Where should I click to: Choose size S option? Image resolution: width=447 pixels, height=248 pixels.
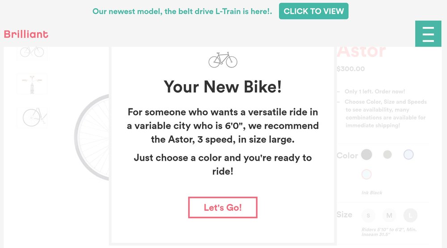368,215
